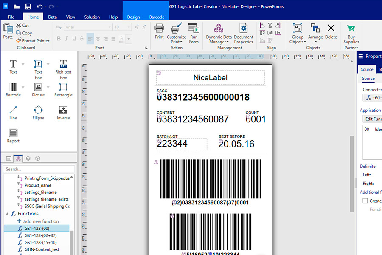Viewport: 382px width, 255px height.
Task: Open Document Properties
Action: tap(243, 34)
